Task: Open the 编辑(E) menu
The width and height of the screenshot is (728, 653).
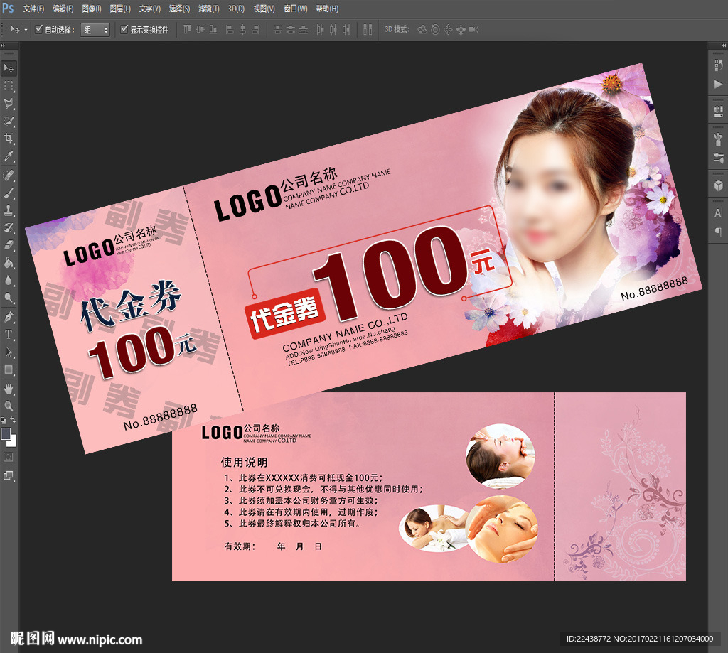Action: (x=63, y=9)
